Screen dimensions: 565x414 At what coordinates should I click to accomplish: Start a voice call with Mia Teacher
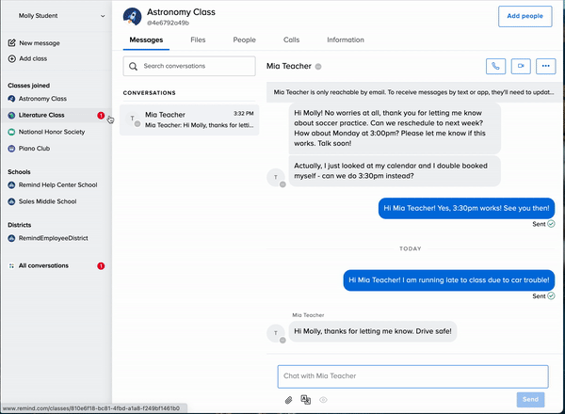coord(495,66)
